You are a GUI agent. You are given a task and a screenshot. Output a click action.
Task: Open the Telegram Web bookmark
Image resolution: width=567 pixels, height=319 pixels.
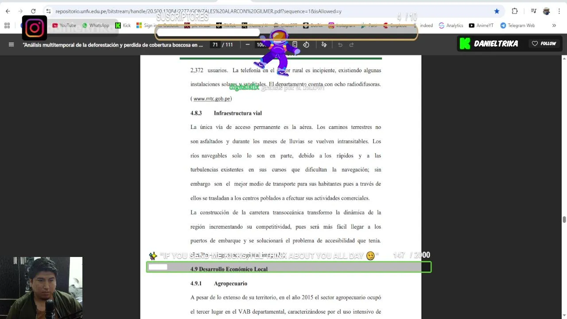click(517, 26)
